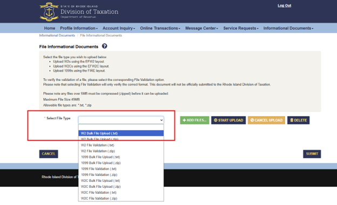The height and width of the screenshot is (205, 337).
Task: Select W2 File Validation (.txt) option
Action: (x=121, y=145)
